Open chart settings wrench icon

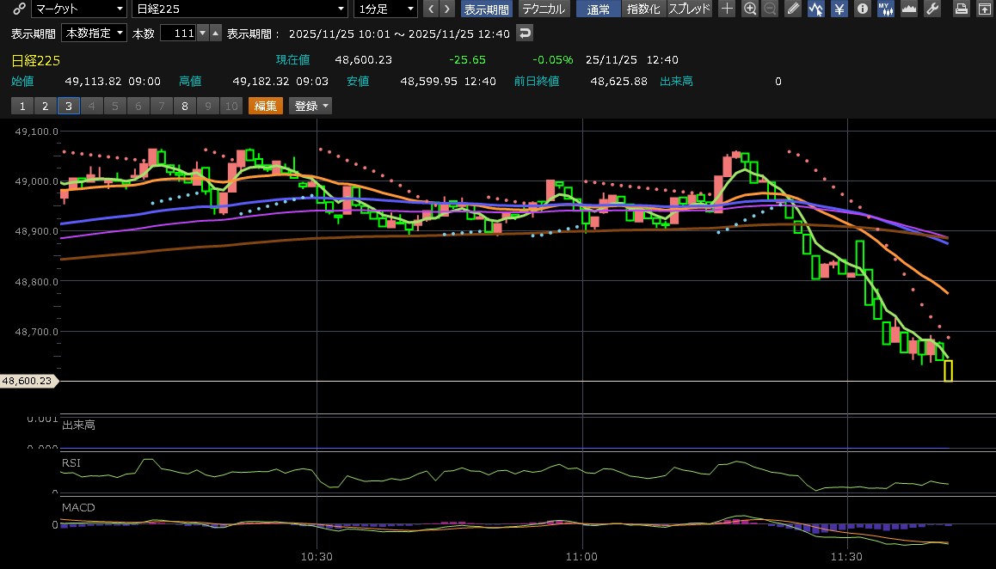[x=931, y=9]
